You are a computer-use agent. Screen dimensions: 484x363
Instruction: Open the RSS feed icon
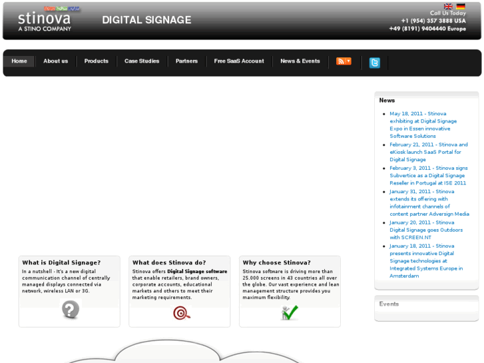click(341, 61)
